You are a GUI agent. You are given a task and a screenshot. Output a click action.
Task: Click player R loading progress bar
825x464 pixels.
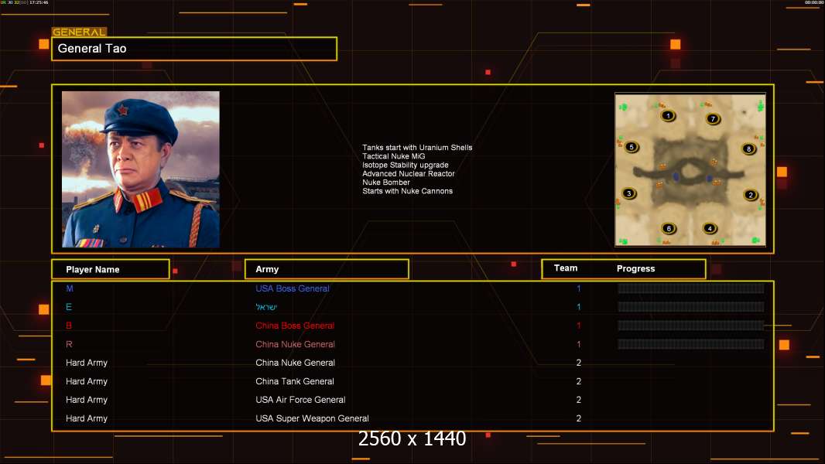tap(691, 344)
